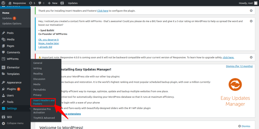Dismiss the Responsive 4.0.0 warning notice
This screenshot has height=129, width=259.
pyautogui.click(x=251, y=57)
